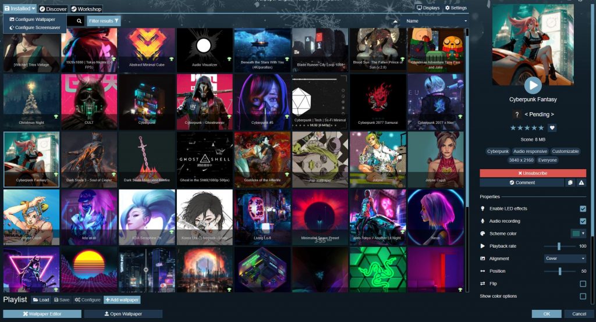Screen dimensions: 596x322
Task: Select the Audio Visualizer wallpaper
Action: [x=204, y=50]
